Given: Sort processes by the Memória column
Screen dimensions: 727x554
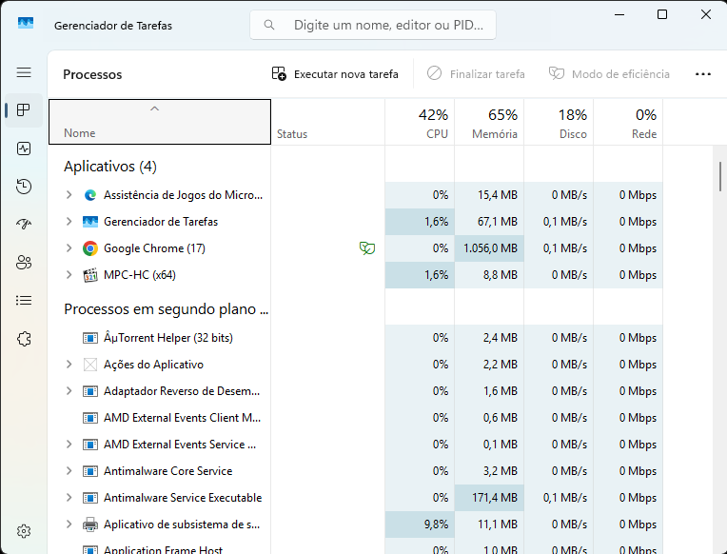Looking at the screenshot, I should (x=489, y=122).
